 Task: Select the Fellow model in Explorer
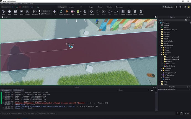(x=167, y=77)
